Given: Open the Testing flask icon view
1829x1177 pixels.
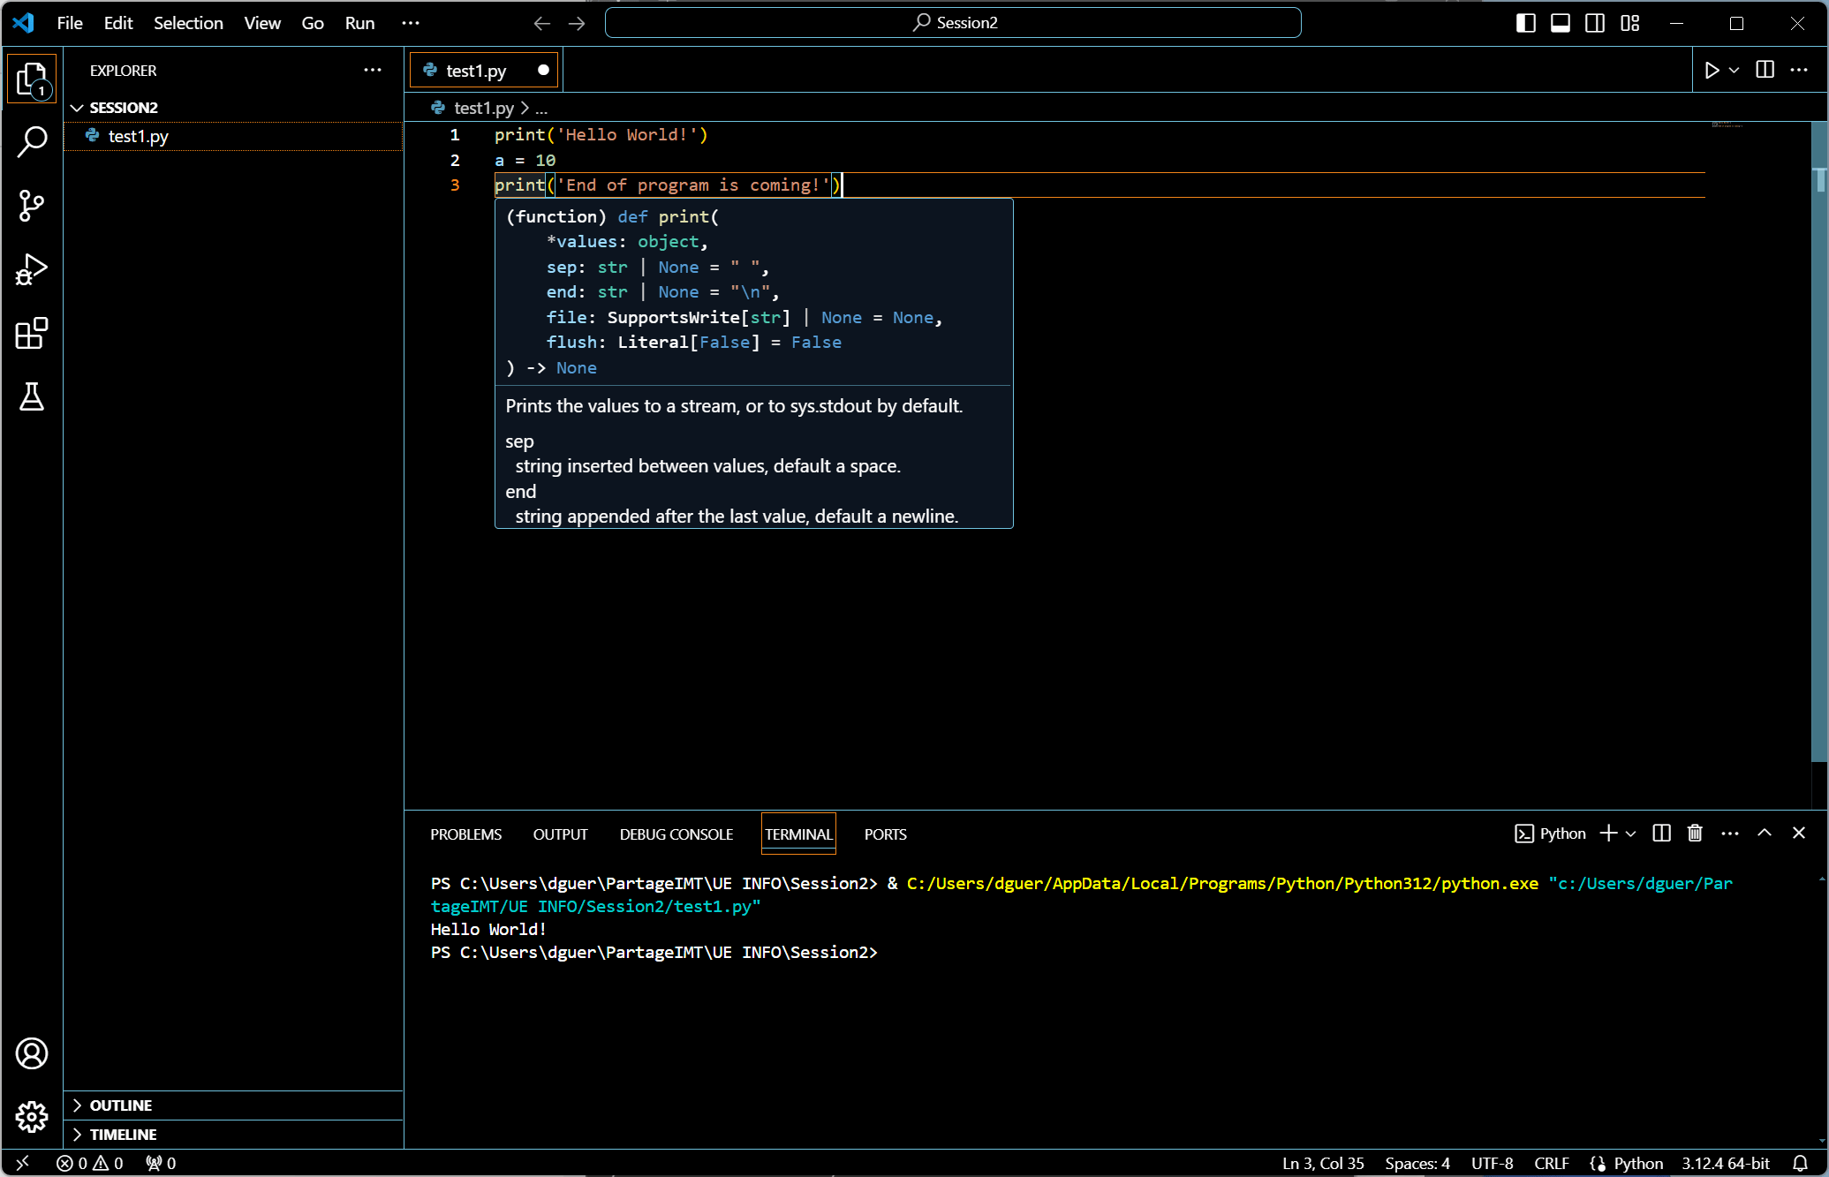Looking at the screenshot, I should 32,397.
